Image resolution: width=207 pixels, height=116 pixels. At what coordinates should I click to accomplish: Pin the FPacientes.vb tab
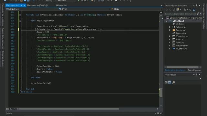point(21,5)
